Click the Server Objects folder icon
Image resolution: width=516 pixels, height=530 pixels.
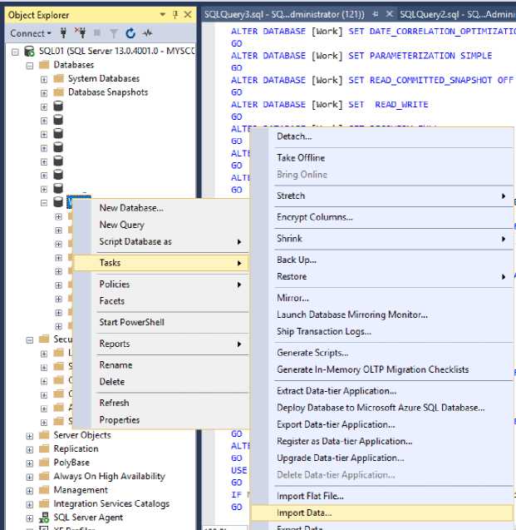point(44,435)
